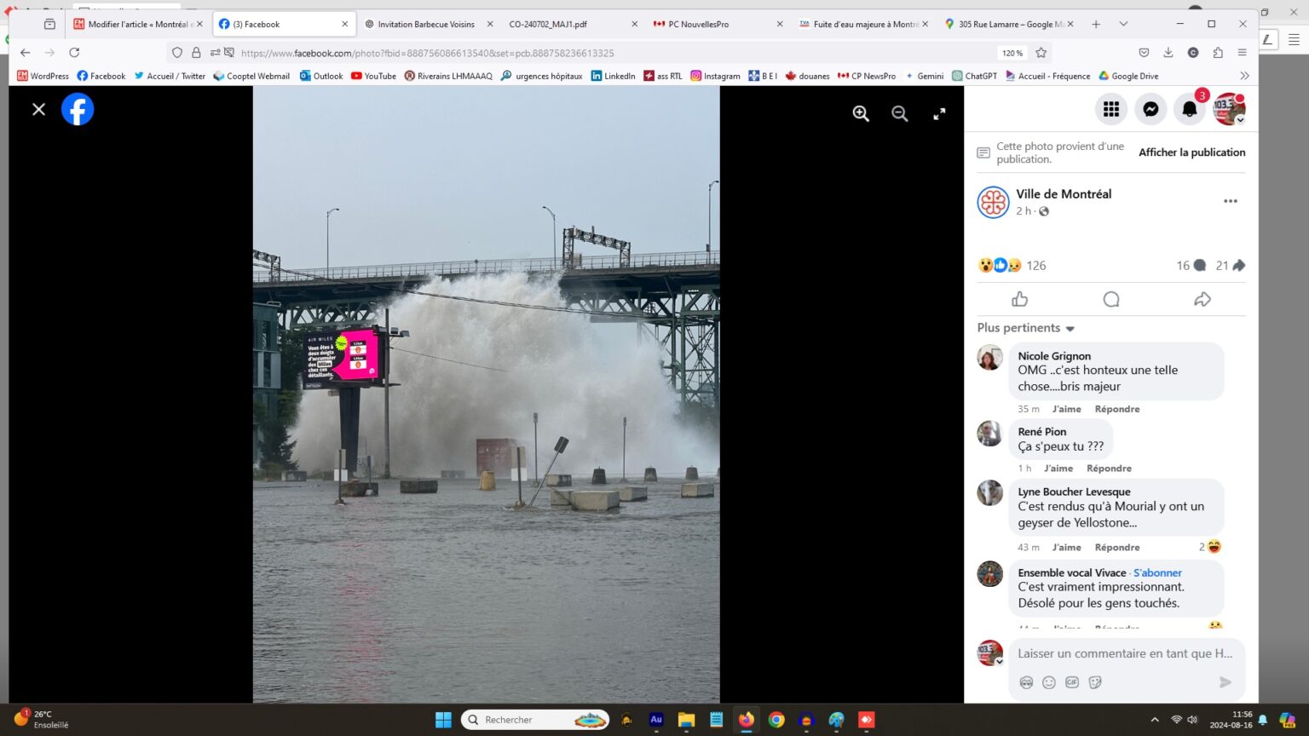This screenshot has height=736, width=1309.
Task: Click the comment bubble icon
Action: tap(1110, 299)
